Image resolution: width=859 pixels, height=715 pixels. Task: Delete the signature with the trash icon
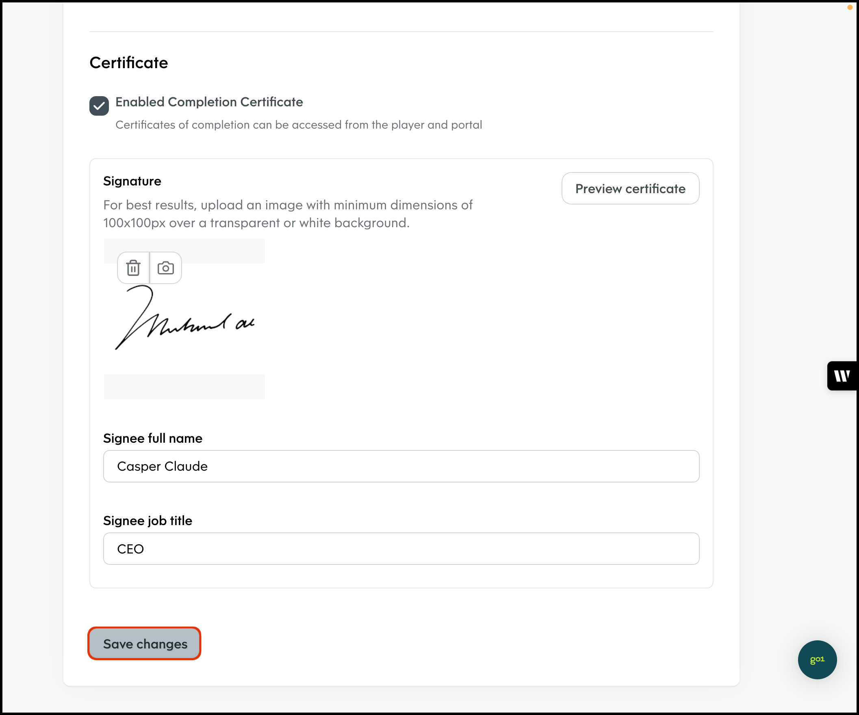133,268
